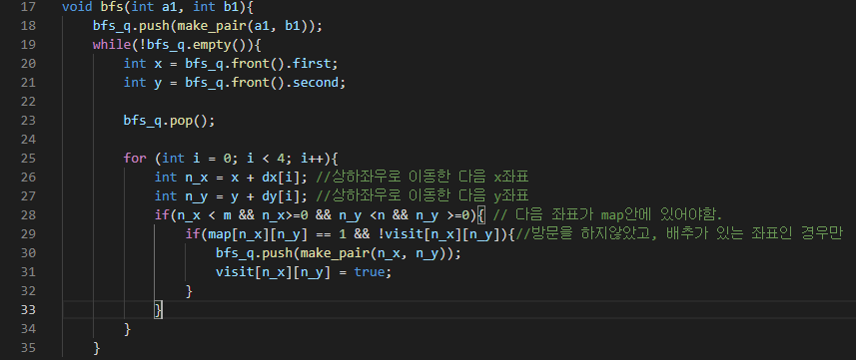Click line number 29 in the gutter

coord(27,234)
